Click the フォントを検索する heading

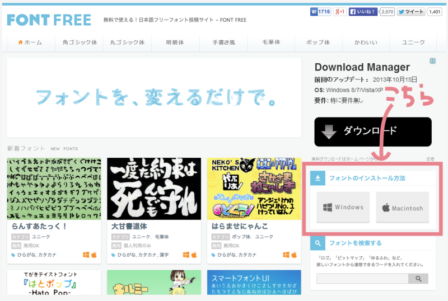pos(356,243)
